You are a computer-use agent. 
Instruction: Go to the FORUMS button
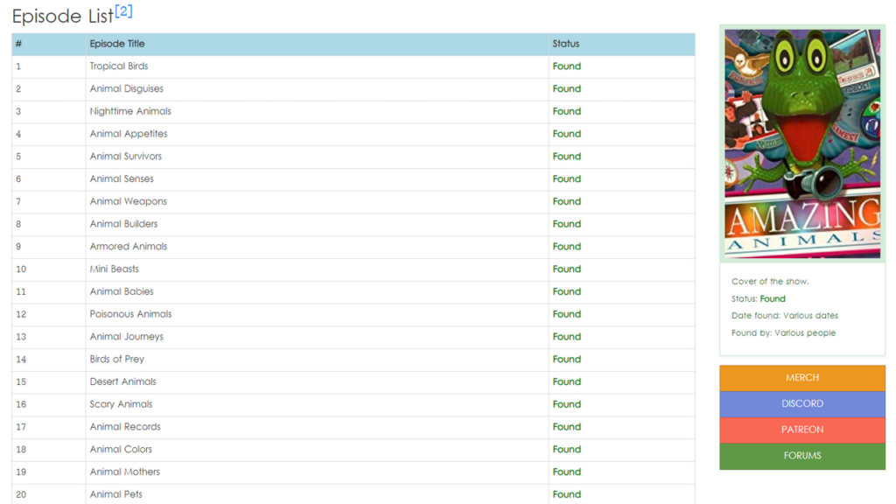pyautogui.click(x=802, y=456)
